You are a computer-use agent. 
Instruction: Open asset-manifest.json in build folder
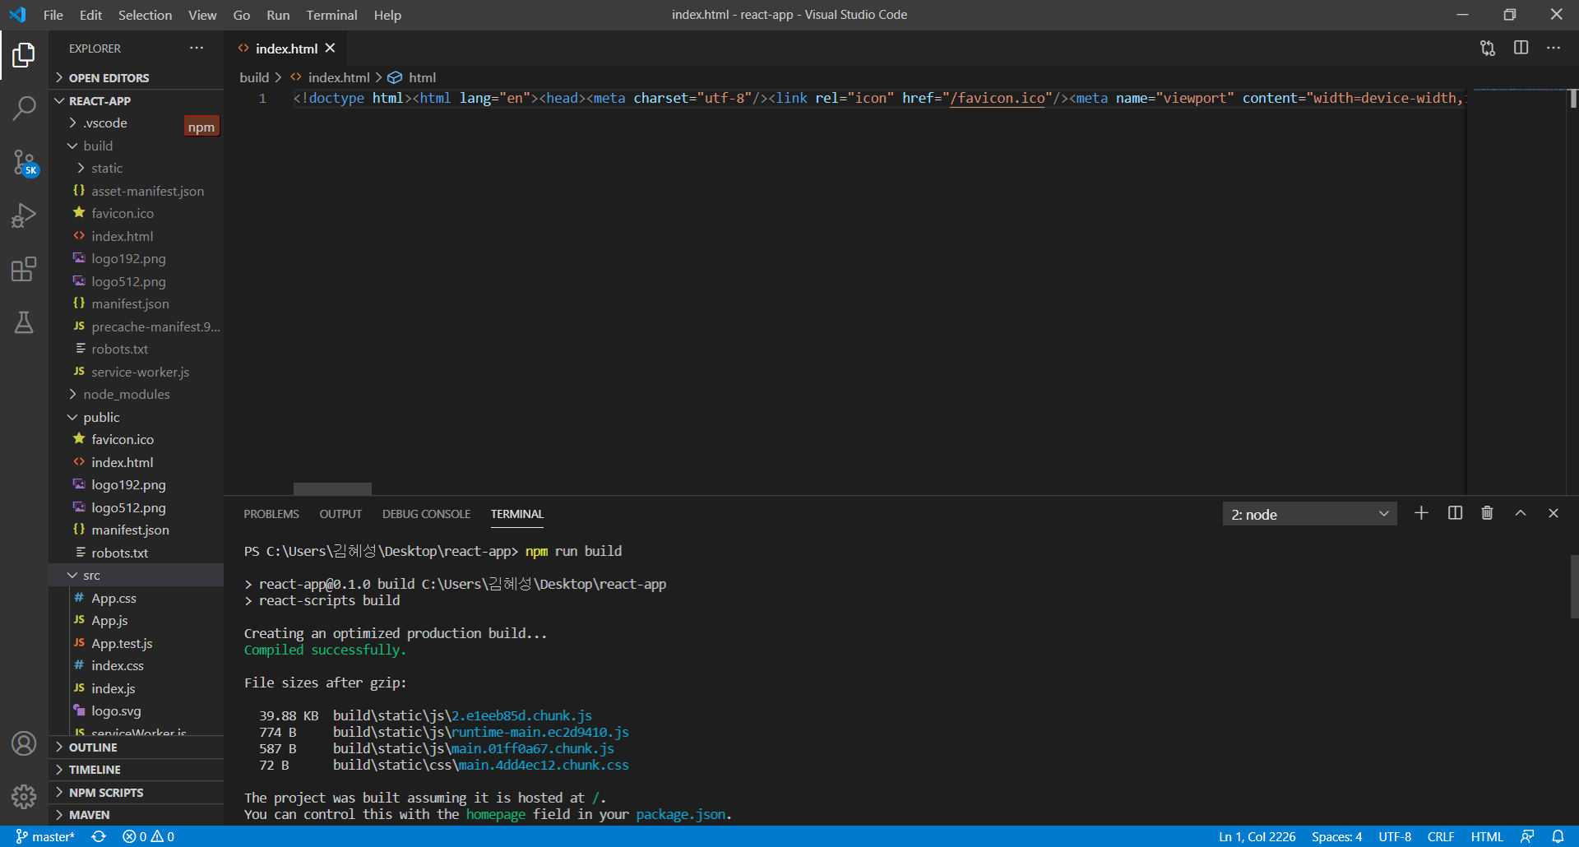pos(137,191)
